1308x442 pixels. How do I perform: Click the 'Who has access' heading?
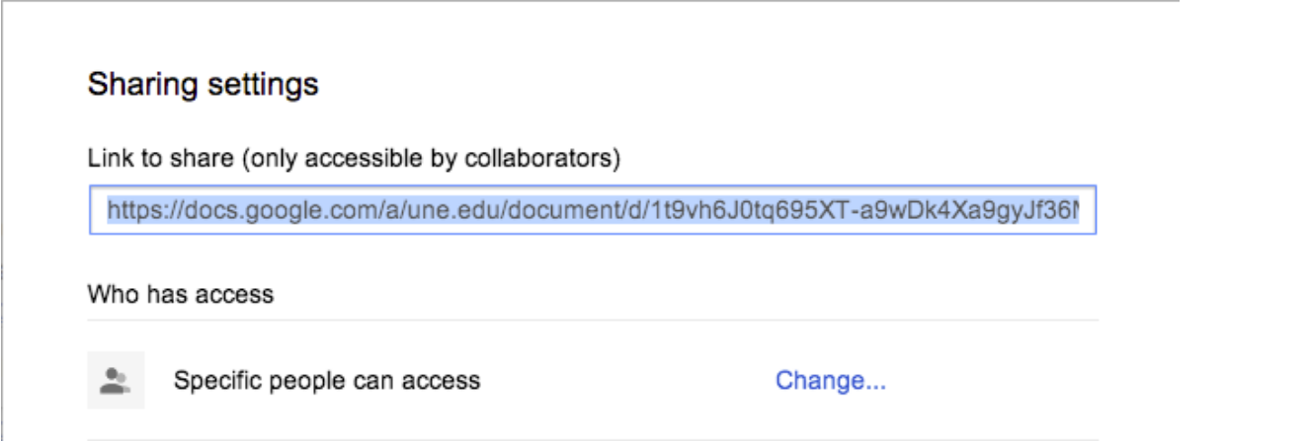coord(181,294)
